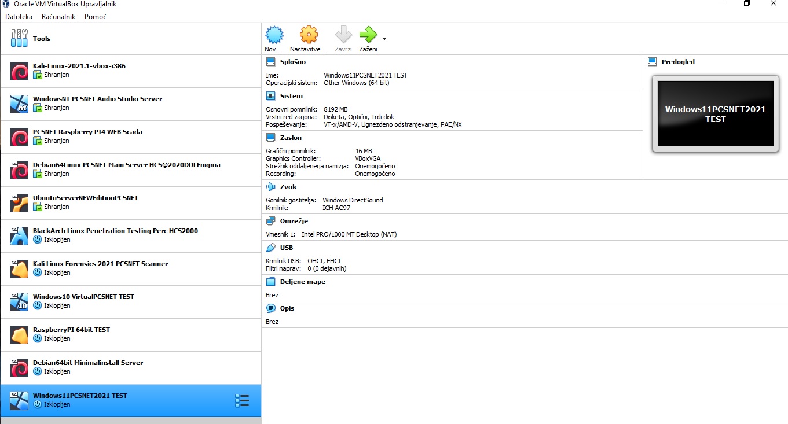Open the Datoteka menu
The height and width of the screenshot is (424, 788).
tap(19, 17)
